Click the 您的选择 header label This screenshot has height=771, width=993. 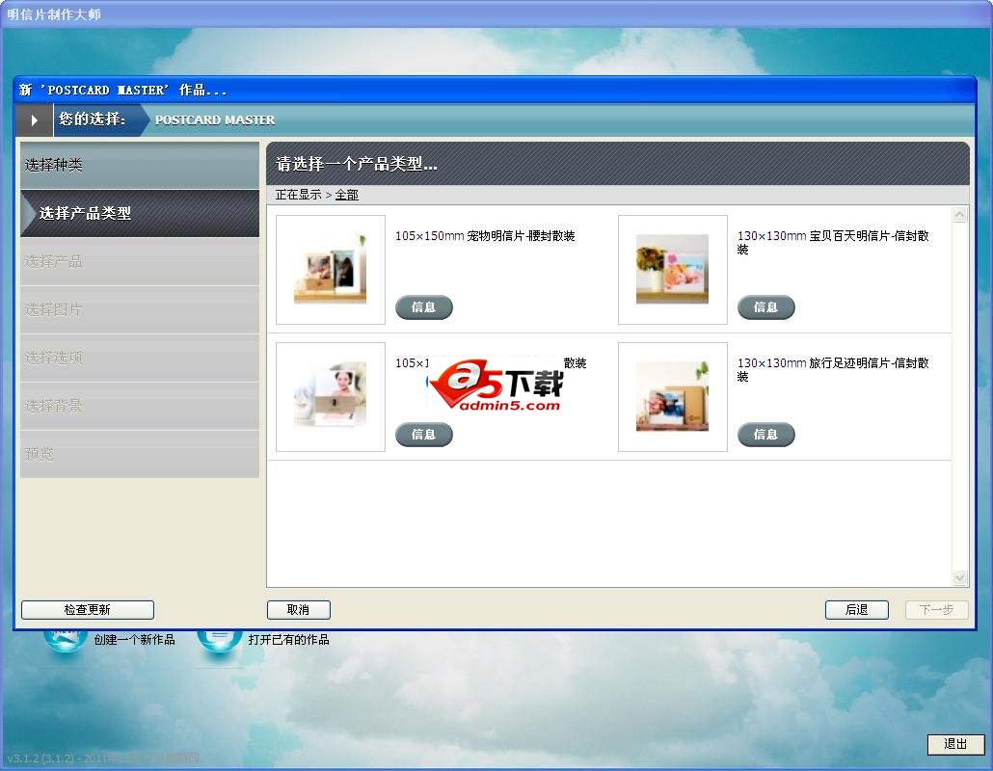point(93,119)
